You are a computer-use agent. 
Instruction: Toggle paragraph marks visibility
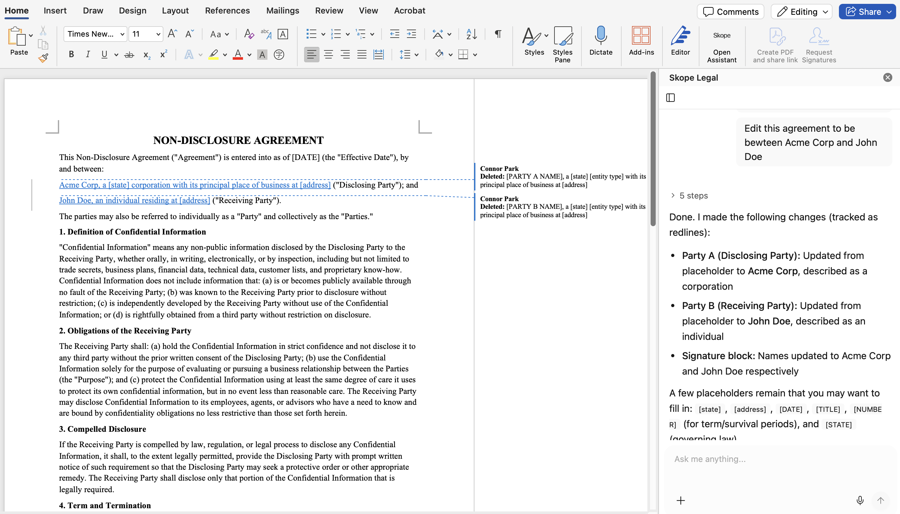point(498,34)
